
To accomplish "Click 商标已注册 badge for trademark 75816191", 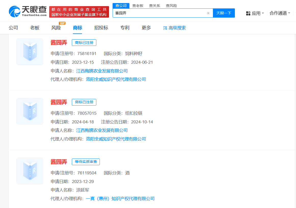I will pos(84,43).
